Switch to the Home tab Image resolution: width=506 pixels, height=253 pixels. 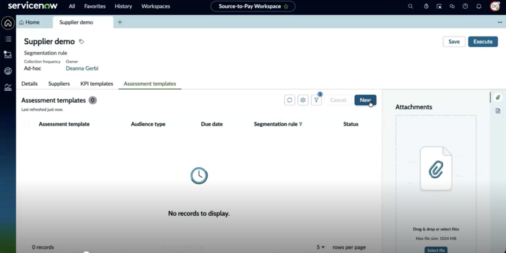click(x=30, y=22)
